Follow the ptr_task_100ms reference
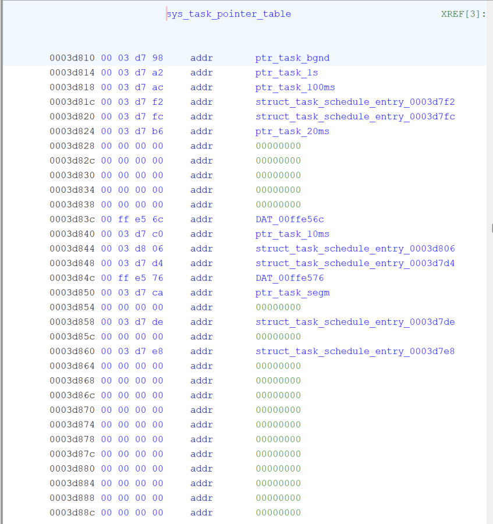This screenshot has width=493, height=524. (295, 87)
